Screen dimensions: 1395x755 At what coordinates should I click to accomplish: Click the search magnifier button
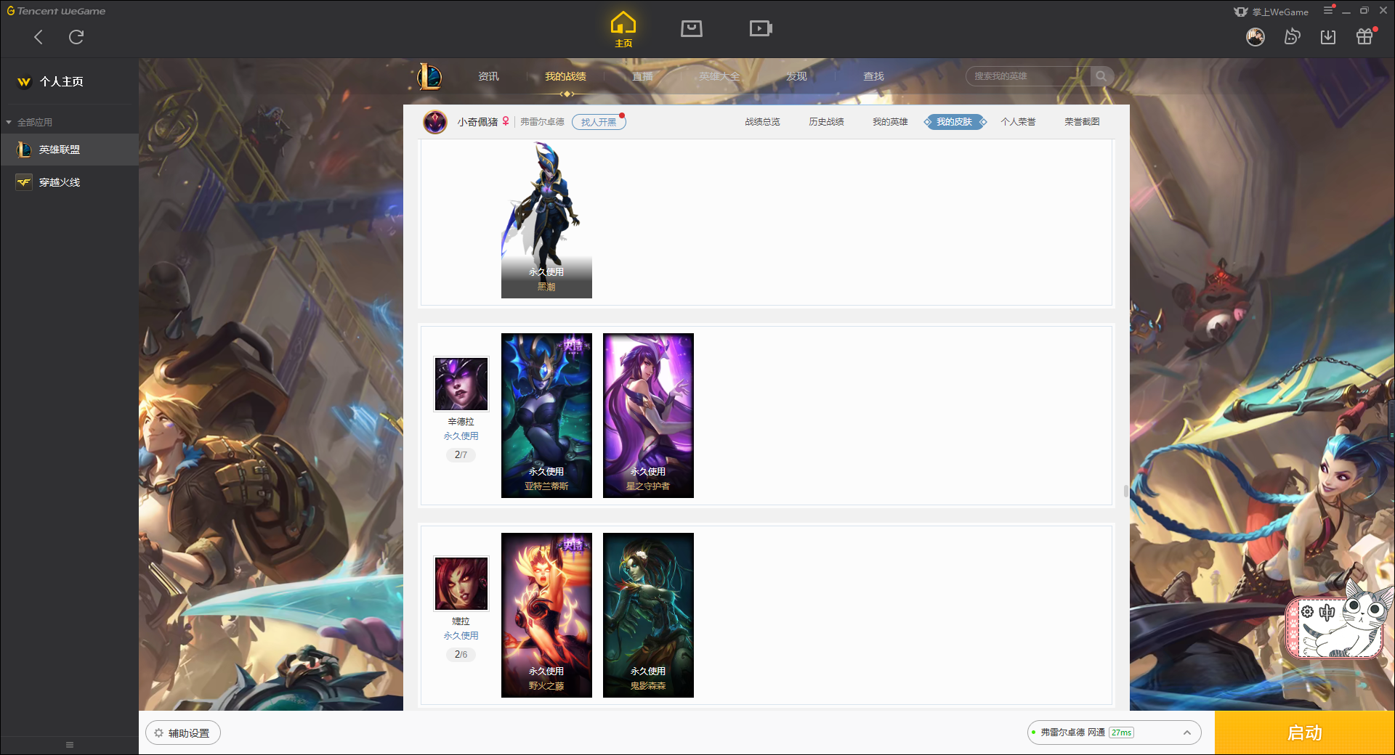click(x=1101, y=76)
